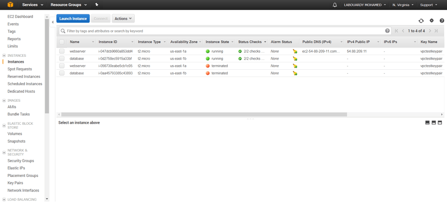Open Volumes page
Viewport: 447px width, 203px height.
tap(15, 134)
